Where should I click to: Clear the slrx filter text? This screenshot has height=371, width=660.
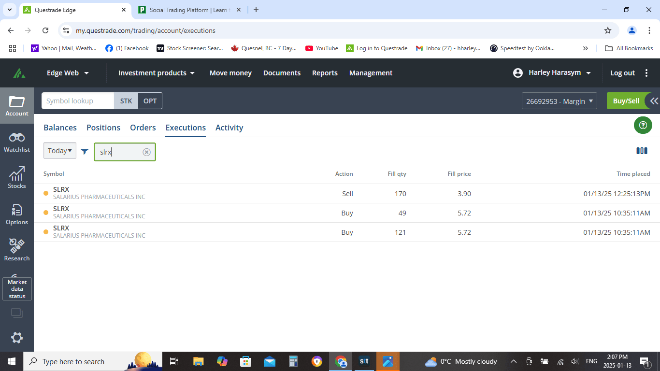pos(146,152)
